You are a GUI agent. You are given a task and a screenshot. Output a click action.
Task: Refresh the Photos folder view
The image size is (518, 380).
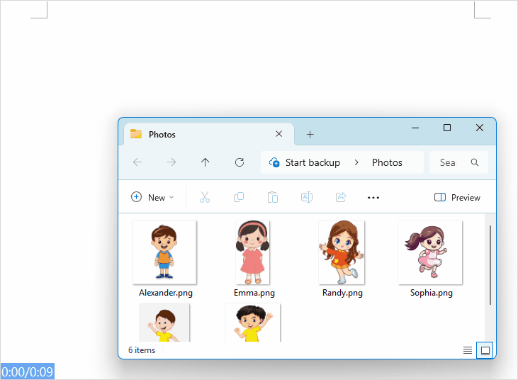(x=240, y=162)
